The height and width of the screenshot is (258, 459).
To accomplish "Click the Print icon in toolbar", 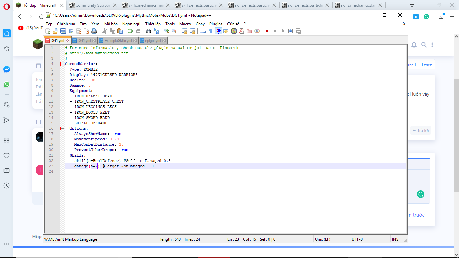I will pyautogui.click(x=94, y=31).
